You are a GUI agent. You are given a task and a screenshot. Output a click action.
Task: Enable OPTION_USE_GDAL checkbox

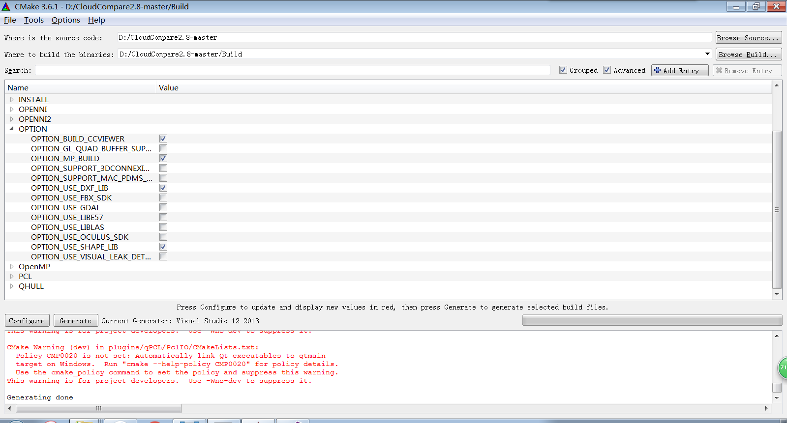tap(163, 207)
